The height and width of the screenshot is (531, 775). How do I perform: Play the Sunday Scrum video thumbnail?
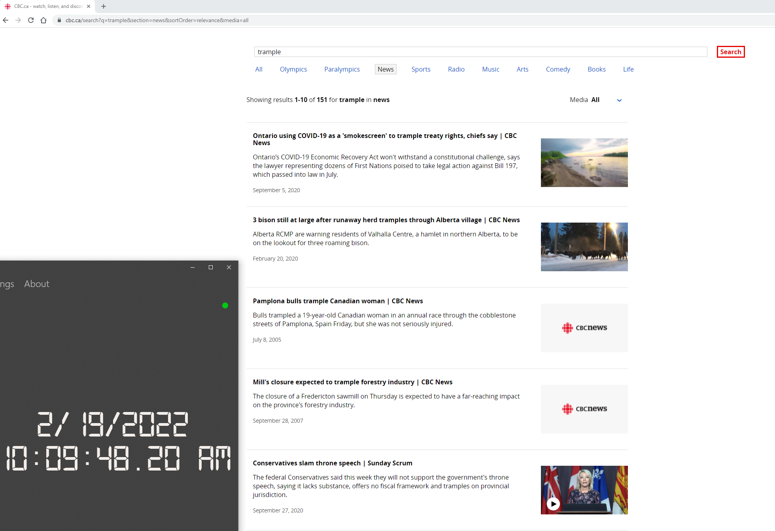click(584, 490)
